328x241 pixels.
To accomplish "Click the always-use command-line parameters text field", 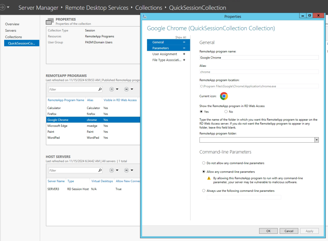I will [x=244, y=197].
